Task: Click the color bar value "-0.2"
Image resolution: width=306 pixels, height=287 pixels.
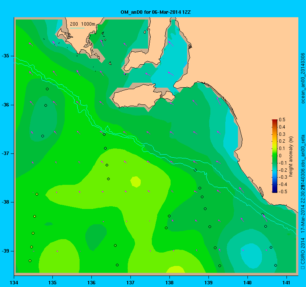Action: click(283, 170)
